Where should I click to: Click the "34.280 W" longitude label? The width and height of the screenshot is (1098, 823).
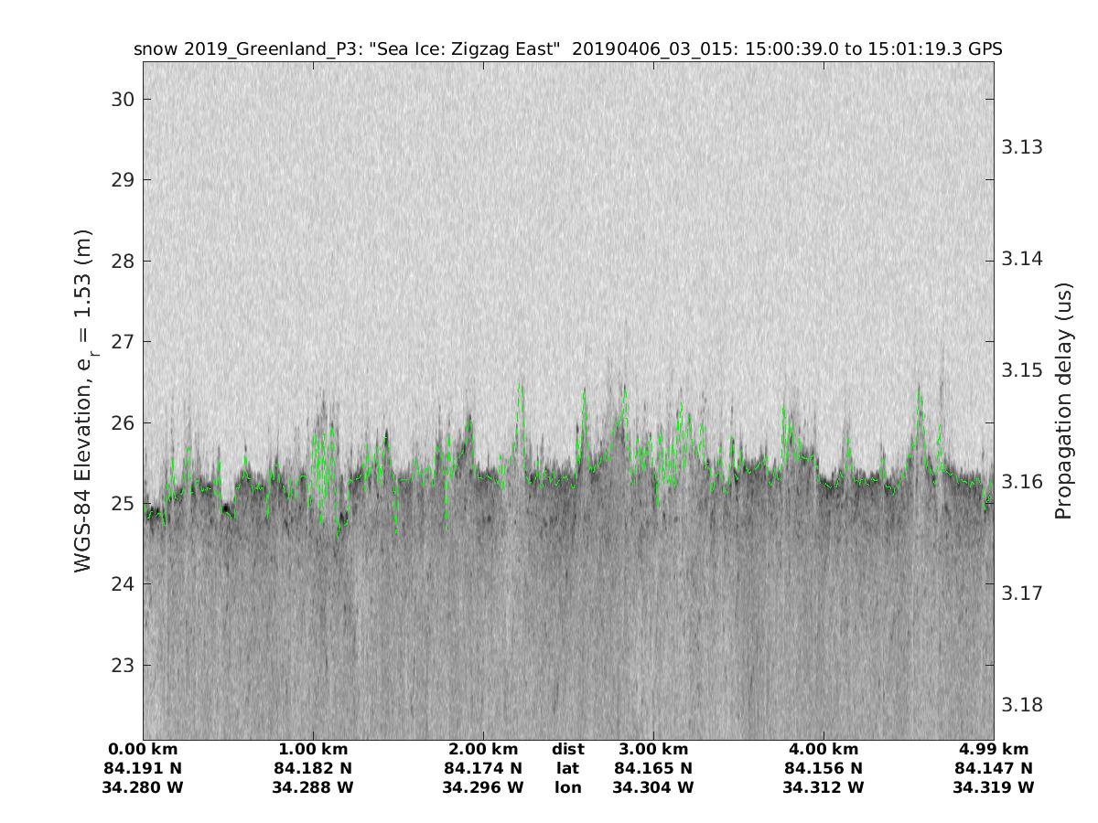click(x=143, y=787)
